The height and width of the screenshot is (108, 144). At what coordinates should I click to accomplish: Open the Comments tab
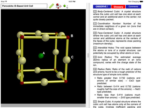pyautogui.click(x=133, y=7)
